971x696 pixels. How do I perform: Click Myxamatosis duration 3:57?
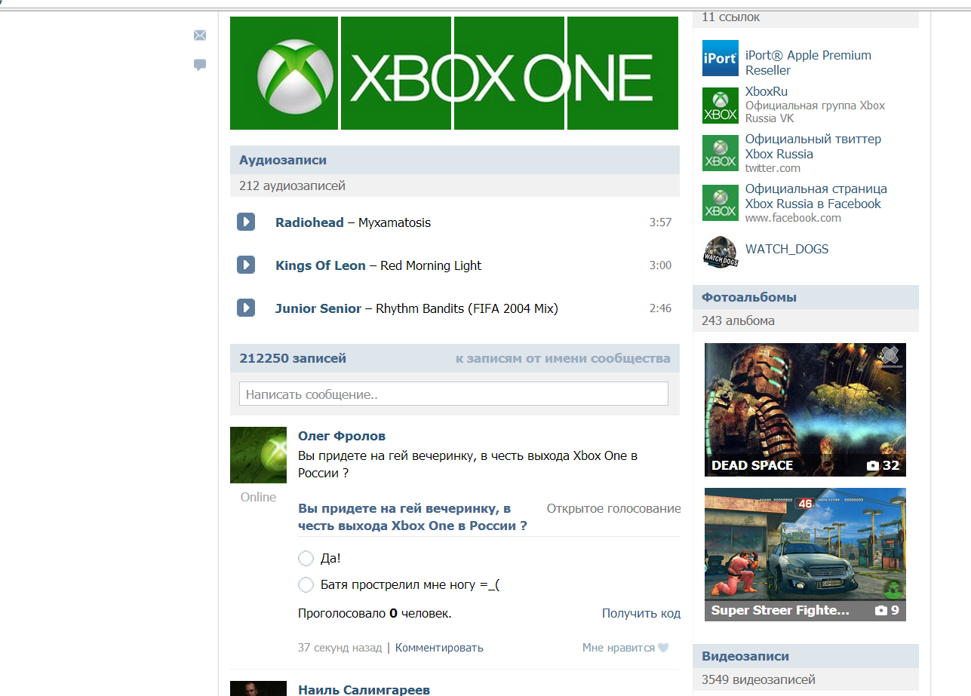660,222
